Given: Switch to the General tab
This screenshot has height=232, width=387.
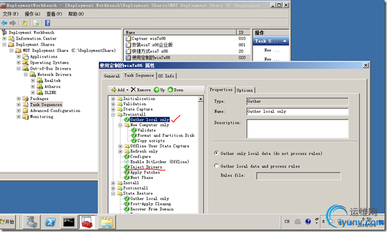Looking at the screenshot, I should click(112, 76).
